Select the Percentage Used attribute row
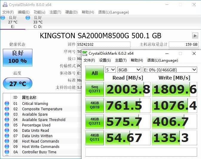Screen dimensions: 201x159 tap(42, 125)
